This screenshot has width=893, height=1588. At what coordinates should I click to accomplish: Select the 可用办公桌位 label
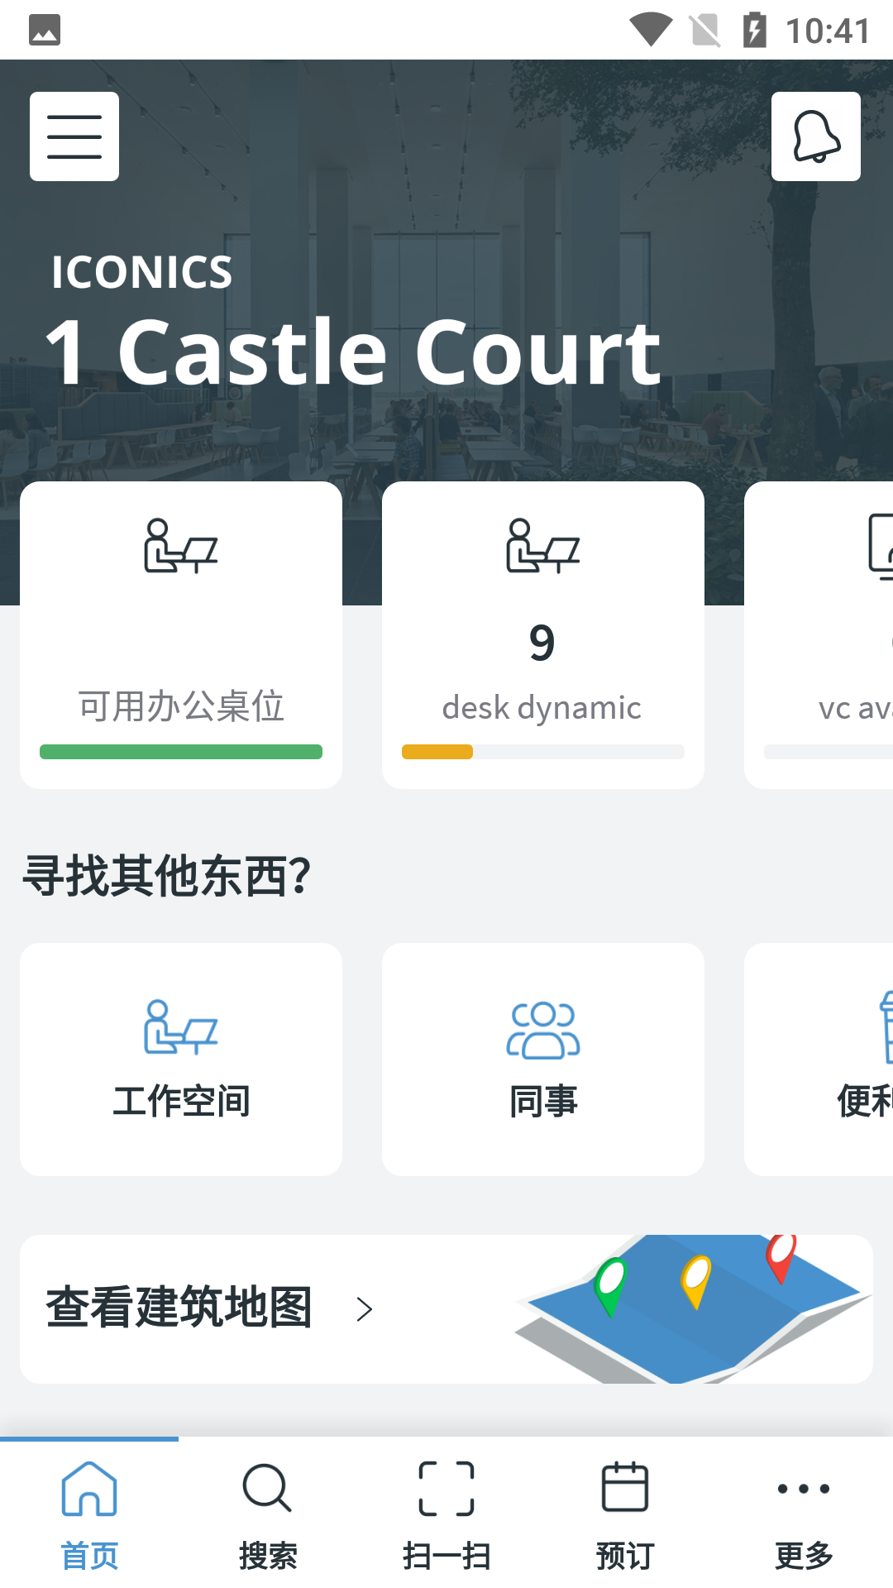click(181, 706)
